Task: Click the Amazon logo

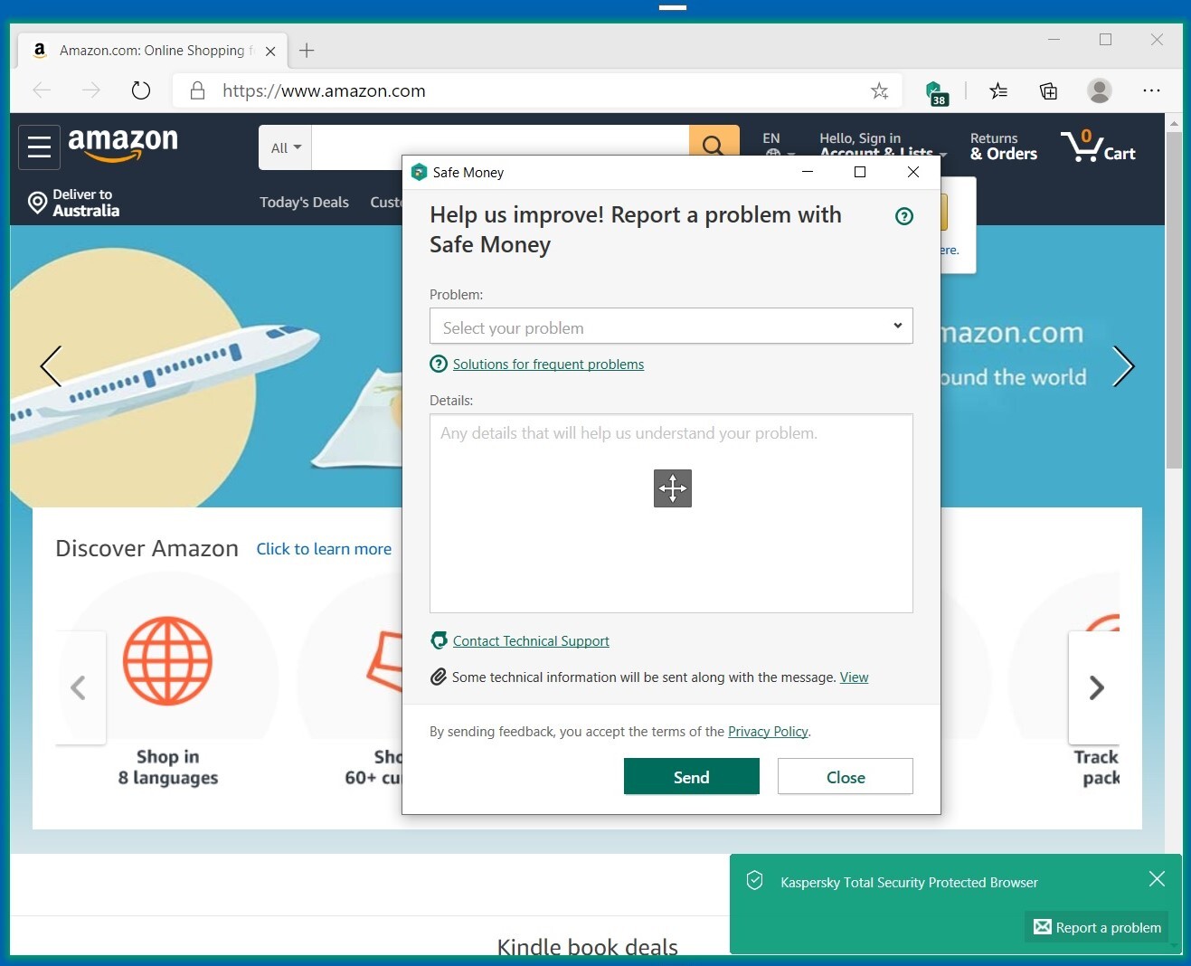Action: click(x=123, y=145)
